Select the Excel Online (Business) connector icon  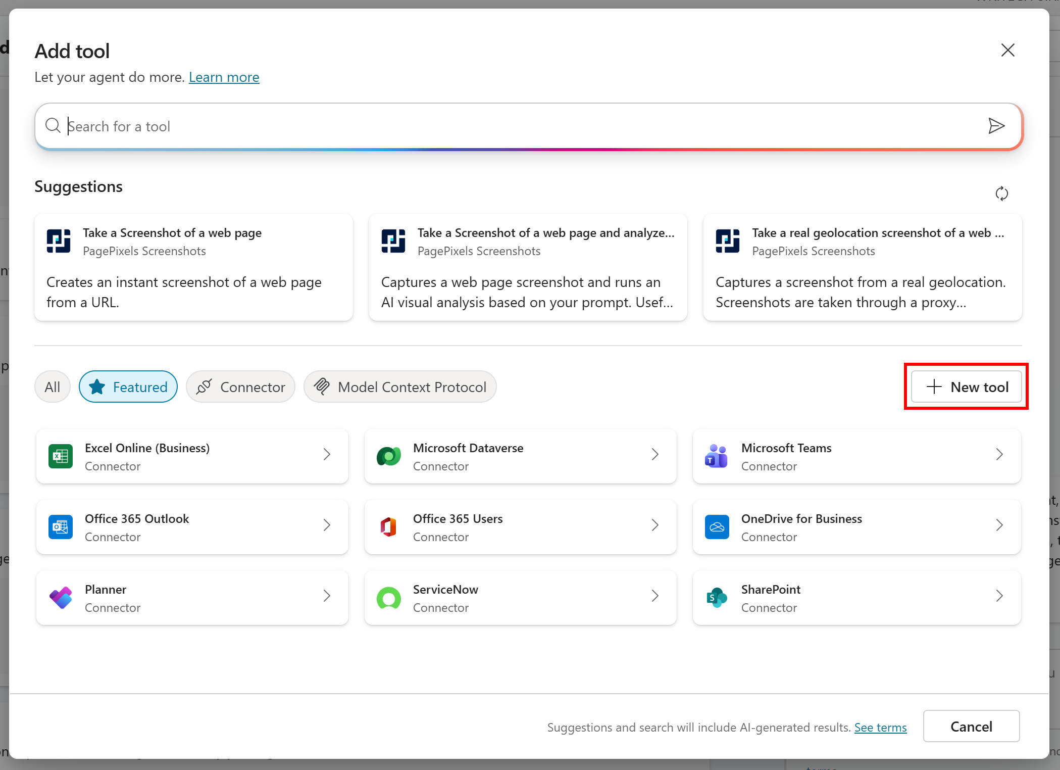(61, 456)
